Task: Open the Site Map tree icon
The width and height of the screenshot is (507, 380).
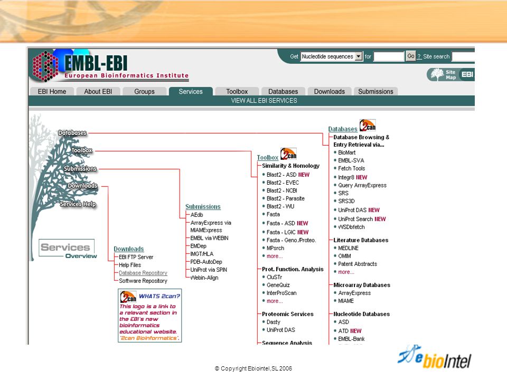Action: (x=437, y=74)
